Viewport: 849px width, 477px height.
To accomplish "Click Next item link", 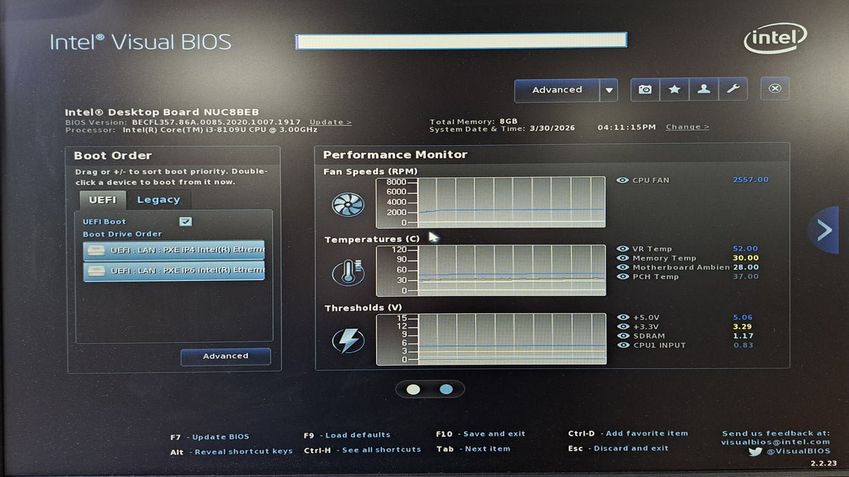I will pos(487,448).
